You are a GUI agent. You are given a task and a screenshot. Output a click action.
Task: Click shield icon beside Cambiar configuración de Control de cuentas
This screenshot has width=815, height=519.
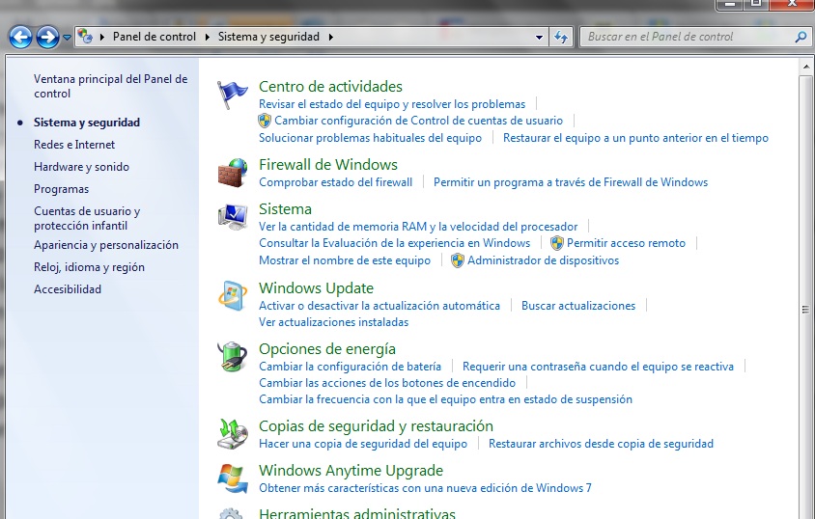point(265,121)
